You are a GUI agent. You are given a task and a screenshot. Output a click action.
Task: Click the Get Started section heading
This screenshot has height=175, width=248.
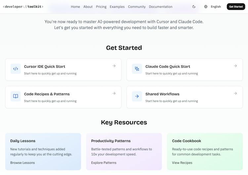[124, 48]
